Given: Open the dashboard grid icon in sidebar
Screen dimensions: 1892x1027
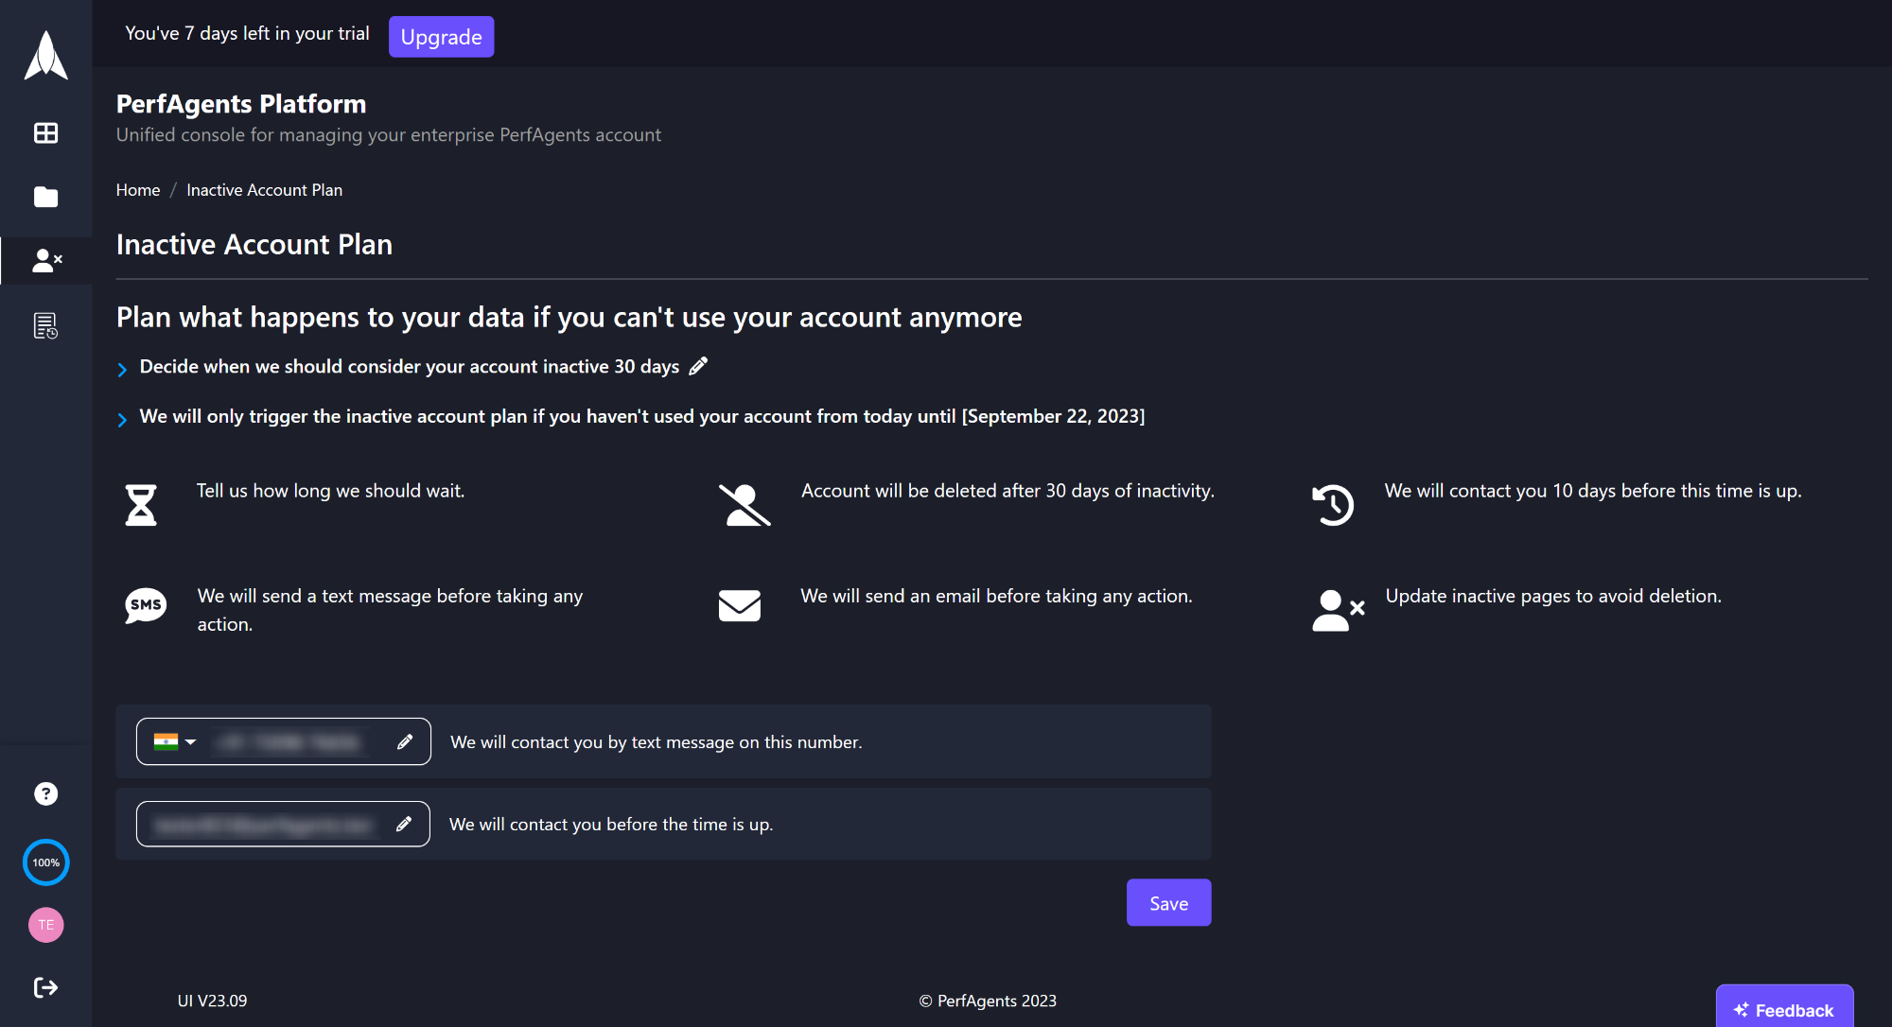Looking at the screenshot, I should (45, 132).
